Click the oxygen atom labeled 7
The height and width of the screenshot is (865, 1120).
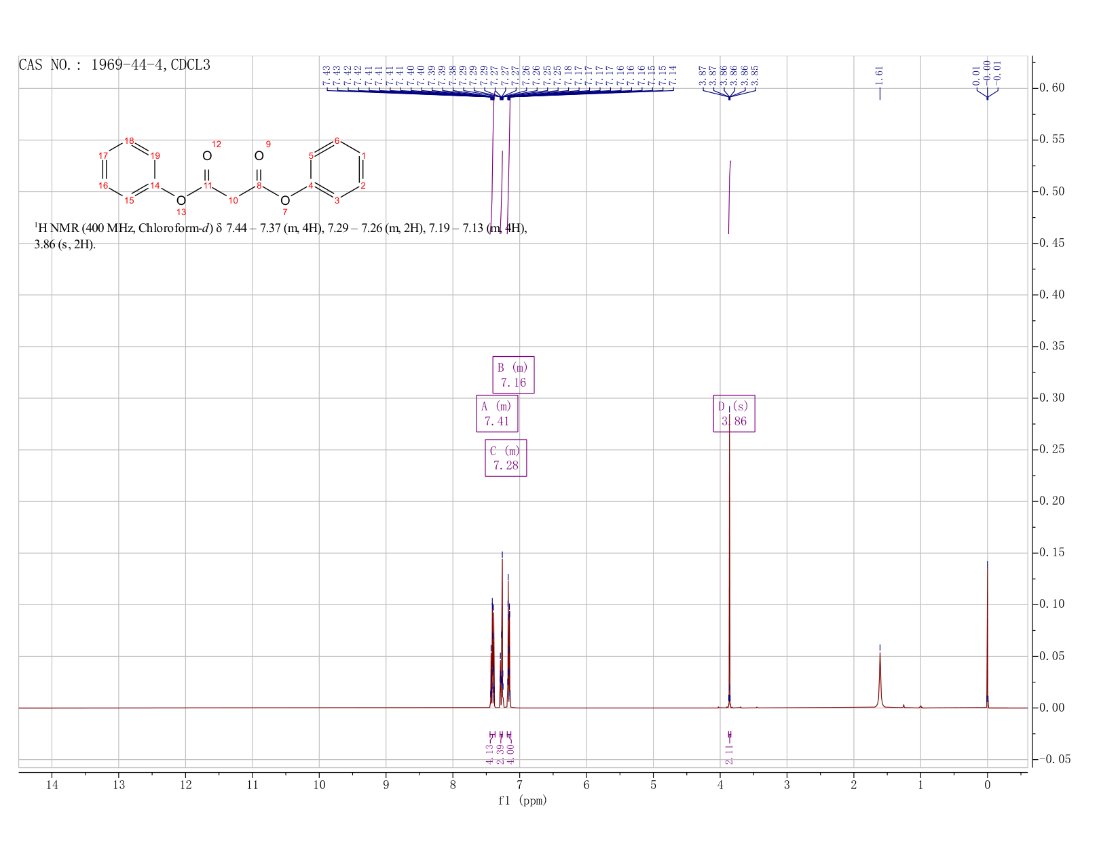click(285, 201)
